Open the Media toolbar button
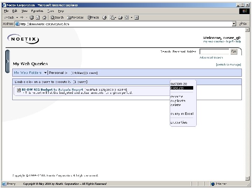 (x=93, y=17)
